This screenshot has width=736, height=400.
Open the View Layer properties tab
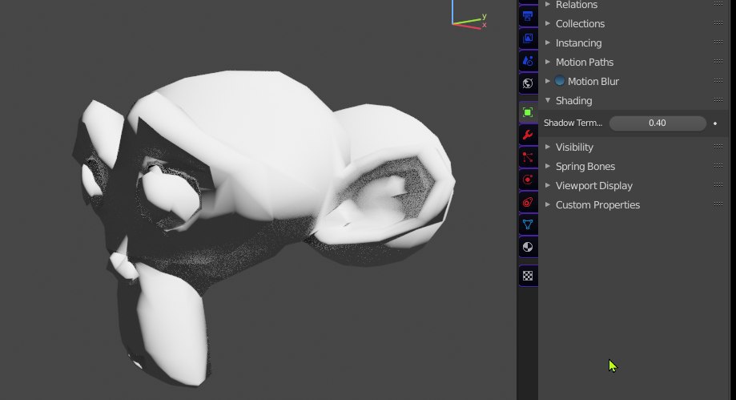pos(528,38)
